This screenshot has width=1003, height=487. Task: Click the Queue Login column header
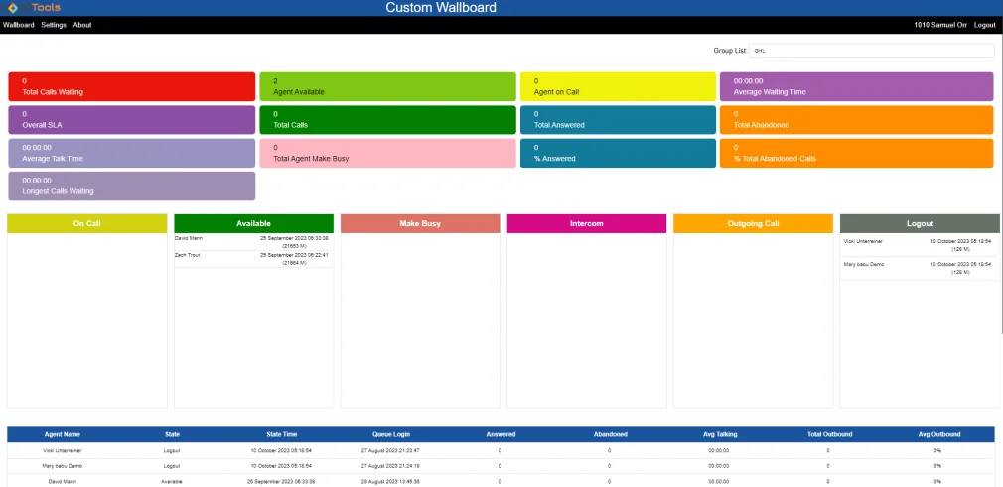click(391, 434)
